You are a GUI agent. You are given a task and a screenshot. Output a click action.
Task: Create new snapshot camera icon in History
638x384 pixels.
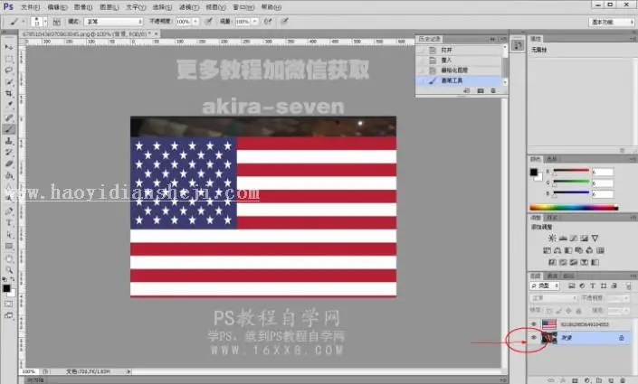pyautogui.click(x=481, y=90)
